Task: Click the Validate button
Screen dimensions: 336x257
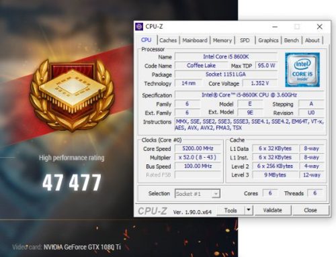Action: (x=273, y=210)
